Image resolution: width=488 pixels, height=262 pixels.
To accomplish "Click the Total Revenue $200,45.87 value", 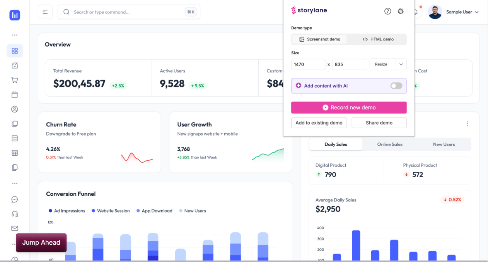I will coord(79,84).
